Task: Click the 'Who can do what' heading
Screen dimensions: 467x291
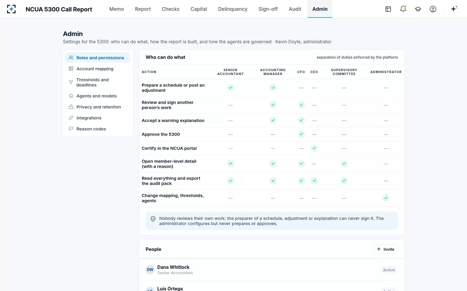Action: tap(165, 57)
